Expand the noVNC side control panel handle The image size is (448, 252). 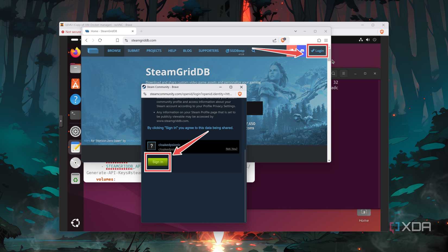61,121
